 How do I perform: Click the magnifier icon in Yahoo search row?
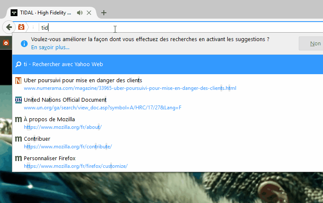[18, 64]
